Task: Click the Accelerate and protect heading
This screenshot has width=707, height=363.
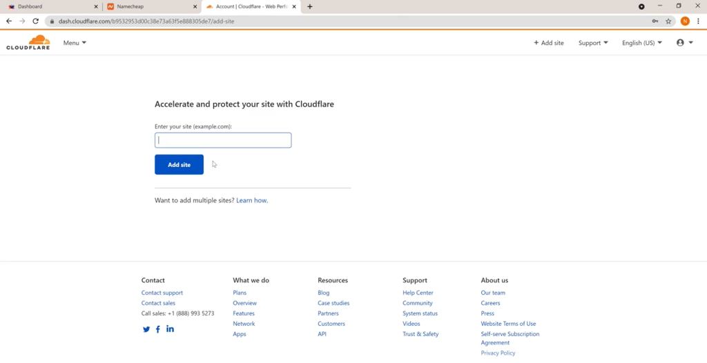Action: coord(244,104)
